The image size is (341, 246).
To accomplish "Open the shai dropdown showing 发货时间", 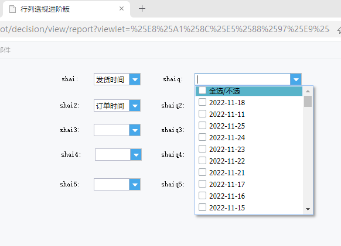I will pyautogui.click(x=135, y=79).
